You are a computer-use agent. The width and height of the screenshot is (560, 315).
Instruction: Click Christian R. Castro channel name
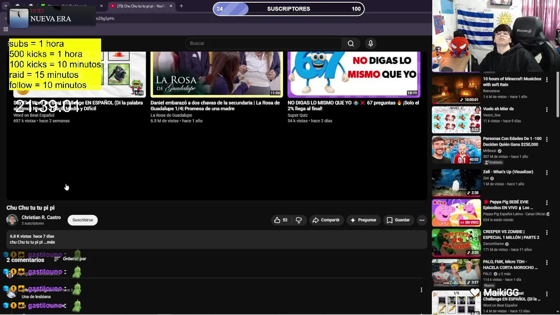[41, 217]
